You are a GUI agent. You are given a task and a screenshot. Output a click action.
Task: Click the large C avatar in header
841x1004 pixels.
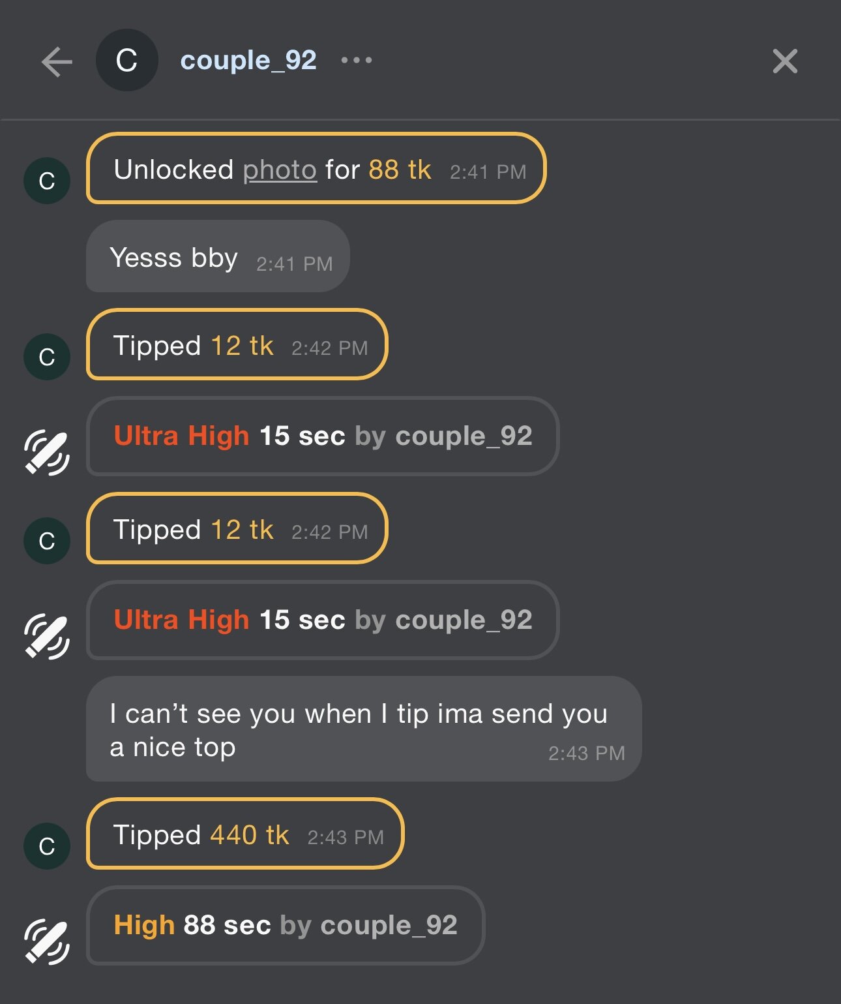coord(126,61)
